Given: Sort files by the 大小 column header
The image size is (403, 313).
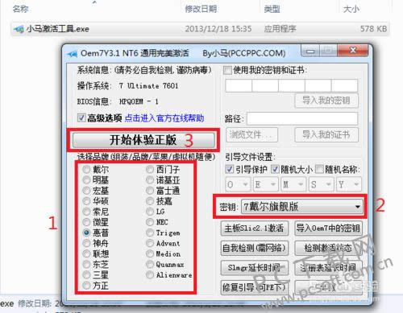Looking at the screenshot, I should click(351, 9).
